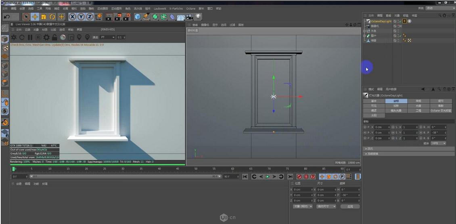Open the purple deformer objects icon

[172, 17]
